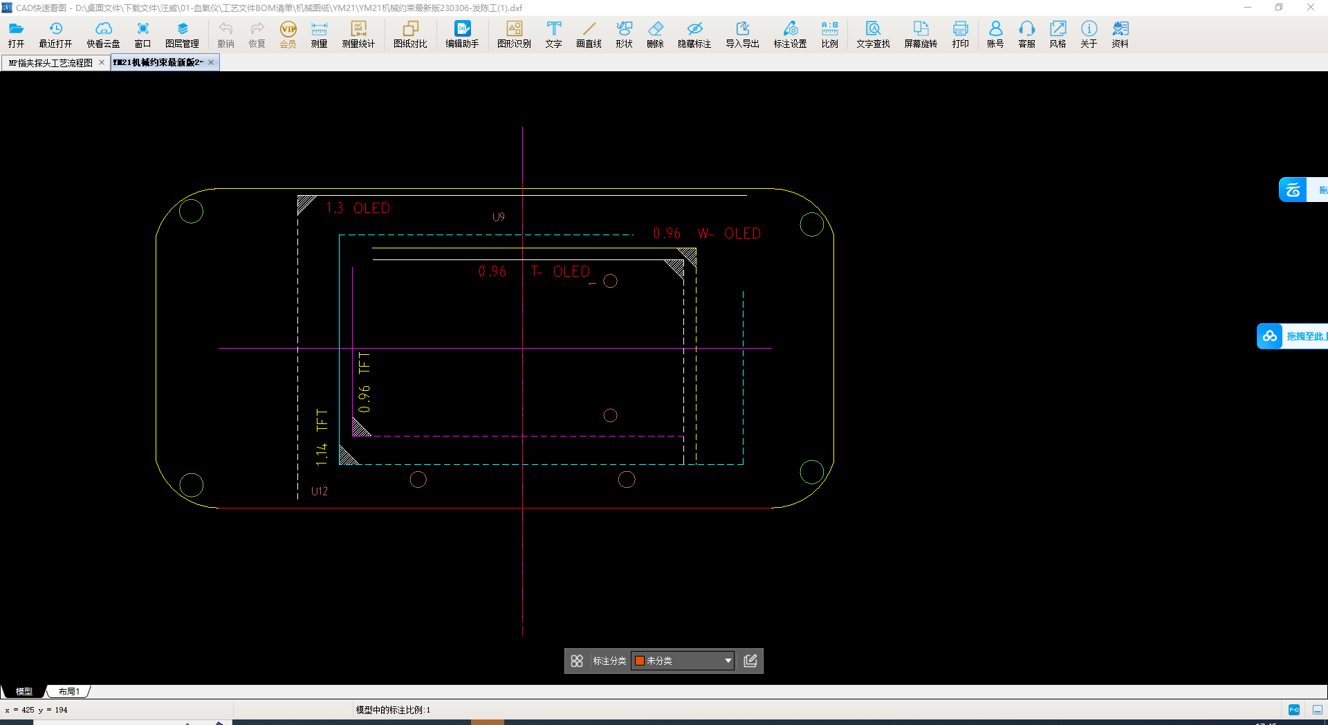Contact 客服 customer service
This screenshot has width=1328, height=725.
coord(1026,34)
